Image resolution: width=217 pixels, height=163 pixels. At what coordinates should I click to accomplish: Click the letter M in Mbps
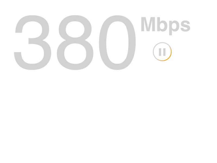click(148, 24)
